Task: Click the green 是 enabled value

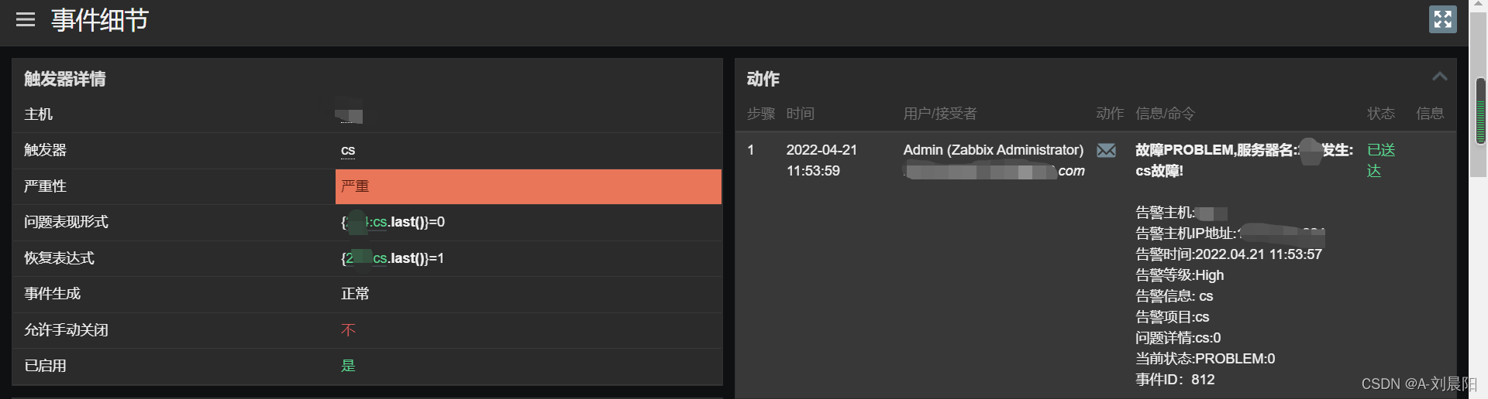Action: coord(348,366)
